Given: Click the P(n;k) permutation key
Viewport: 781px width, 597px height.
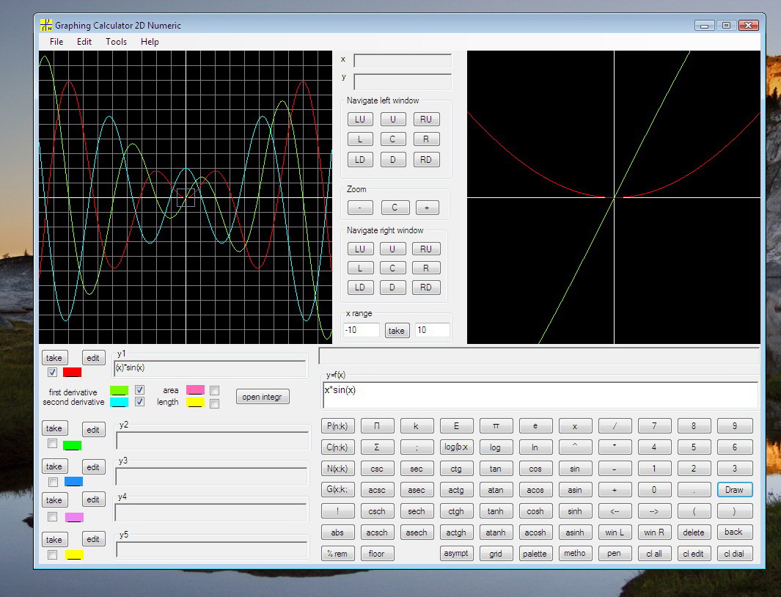Looking at the screenshot, I should coord(338,426).
